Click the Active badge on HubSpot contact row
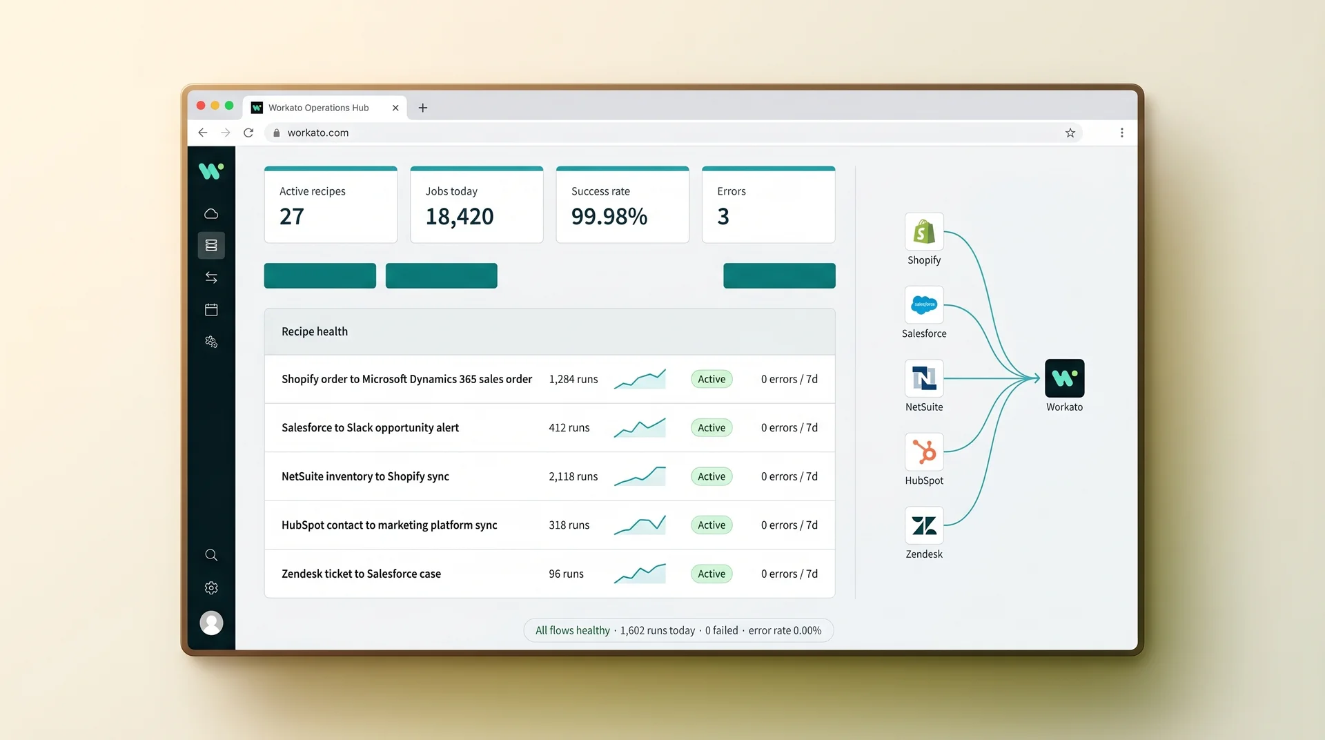1325x740 pixels. coord(711,525)
